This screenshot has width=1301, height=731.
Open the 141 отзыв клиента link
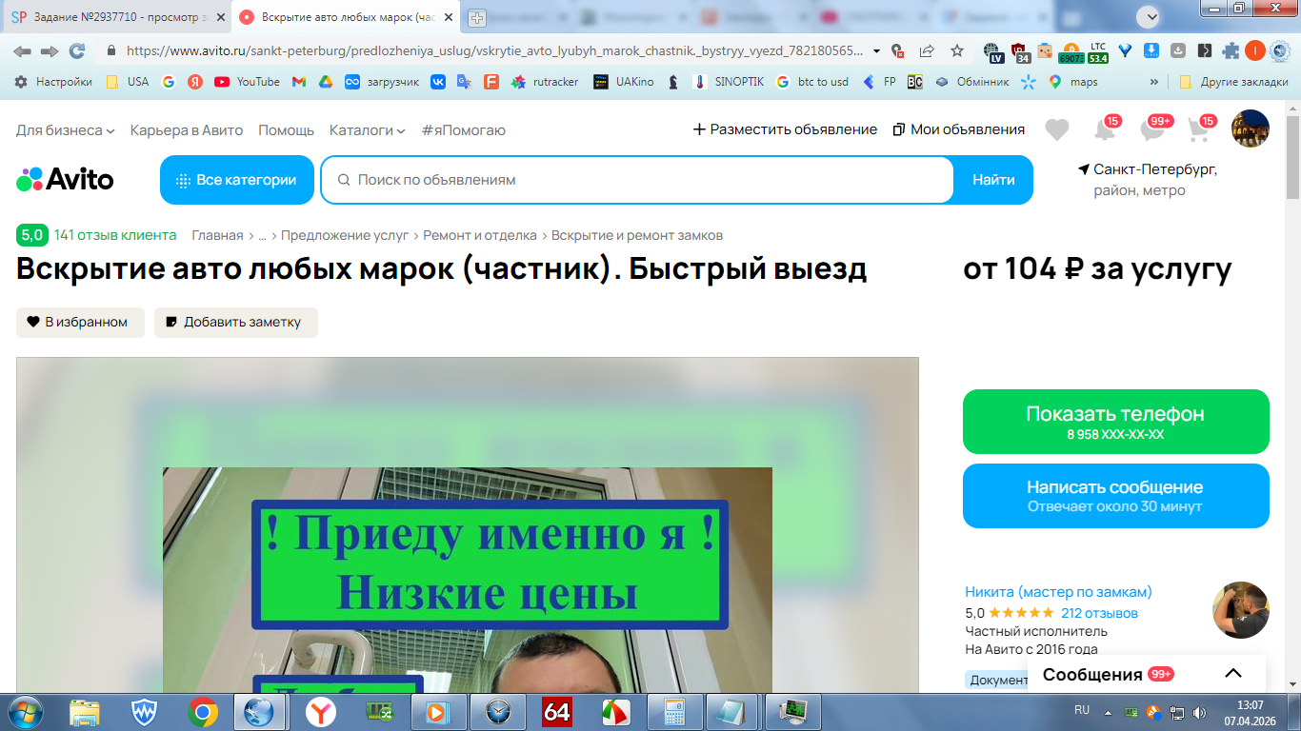pyautogui.click(x=115, y=235)
